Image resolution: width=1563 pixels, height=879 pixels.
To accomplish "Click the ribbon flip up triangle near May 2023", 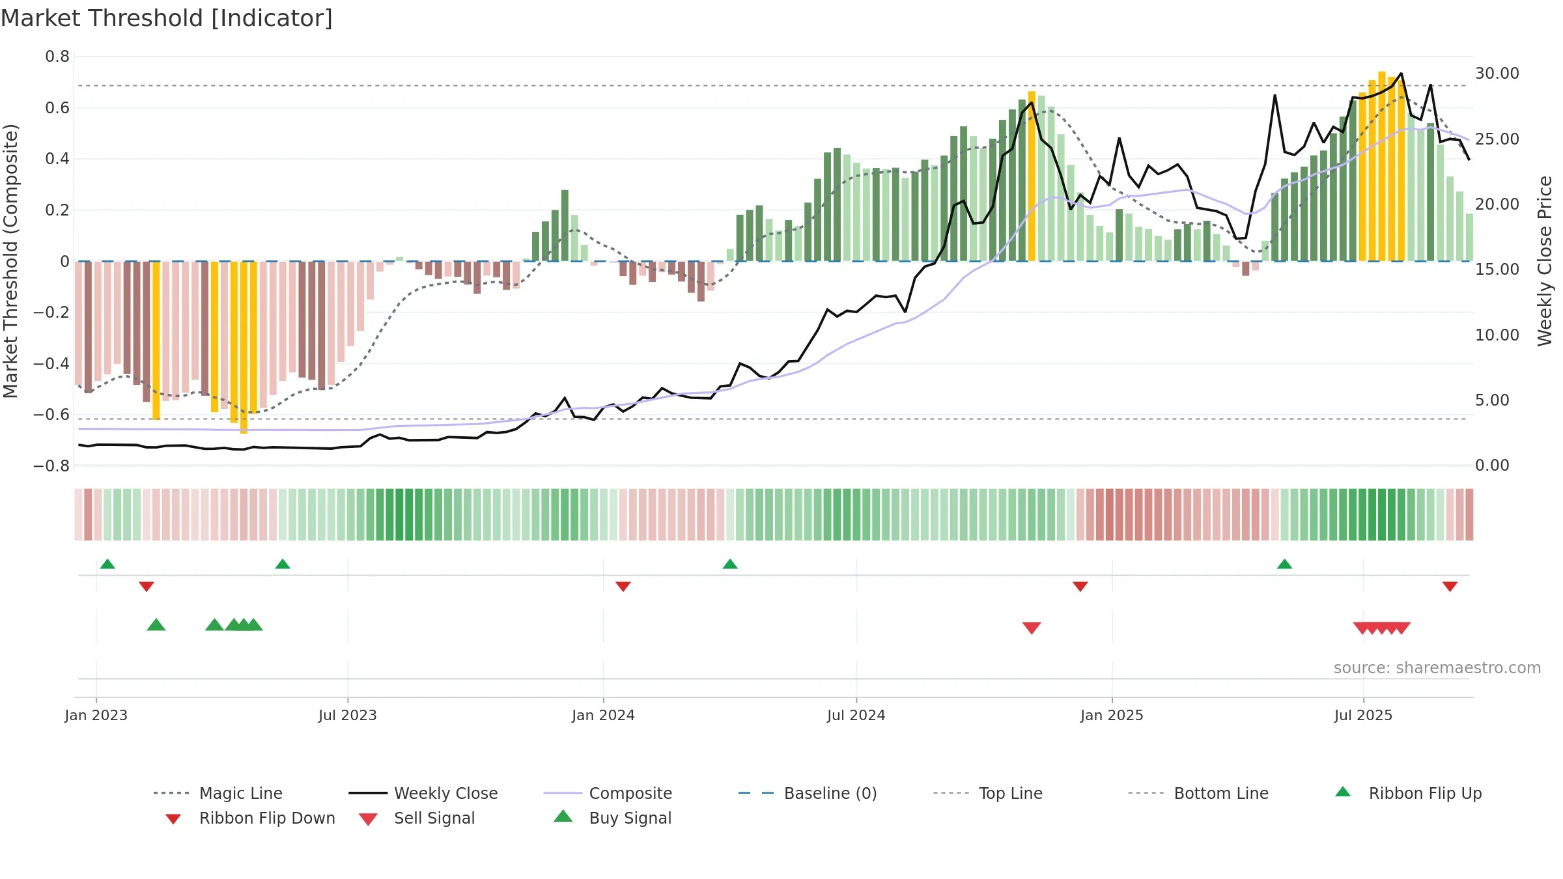I will click(x=283, y=564).
